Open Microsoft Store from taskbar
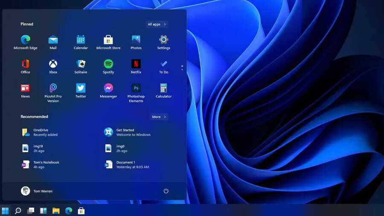The image size is (384, 216). [81, 210]
